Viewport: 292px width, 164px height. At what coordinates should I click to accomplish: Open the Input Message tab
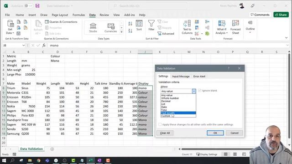(x=181, y=77)
